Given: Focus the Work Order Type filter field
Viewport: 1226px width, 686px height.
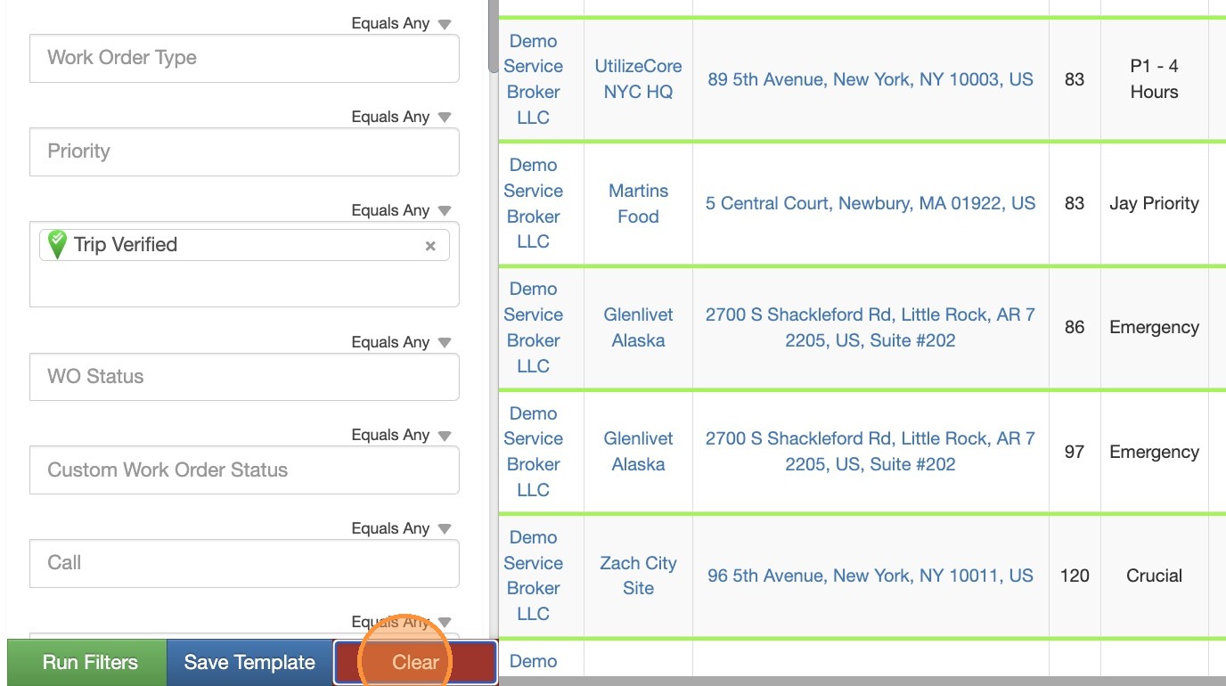Looking at the screenshot, I should tap(244, 58).
